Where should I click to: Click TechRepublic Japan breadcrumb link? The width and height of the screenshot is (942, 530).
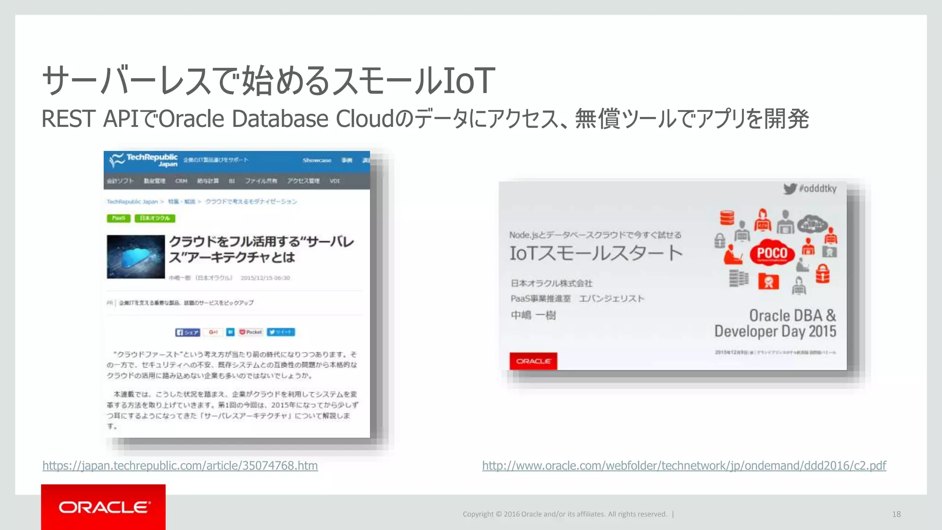[132, 202]
